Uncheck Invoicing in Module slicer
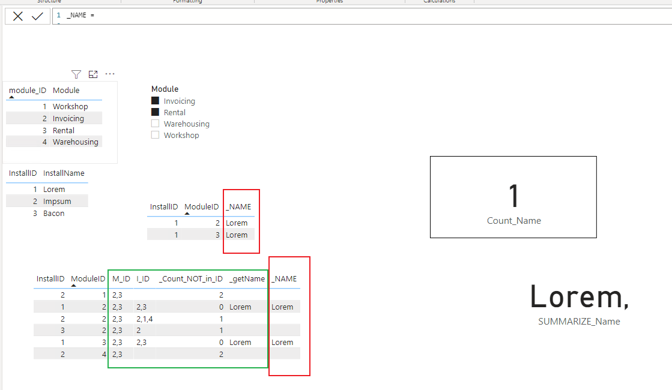The width and height of the screenshot is (672, 390). 155,101
